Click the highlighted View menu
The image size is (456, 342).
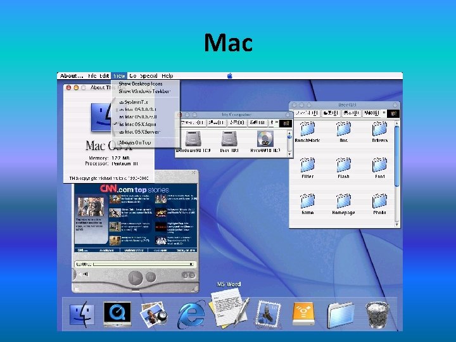(x=119, y=76)
